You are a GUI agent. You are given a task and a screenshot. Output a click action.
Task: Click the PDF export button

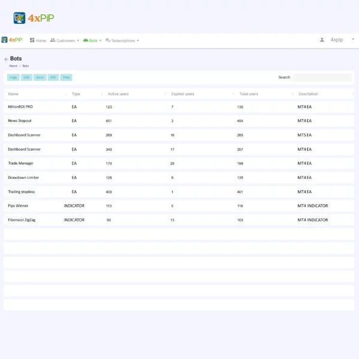tap(53, 77)
